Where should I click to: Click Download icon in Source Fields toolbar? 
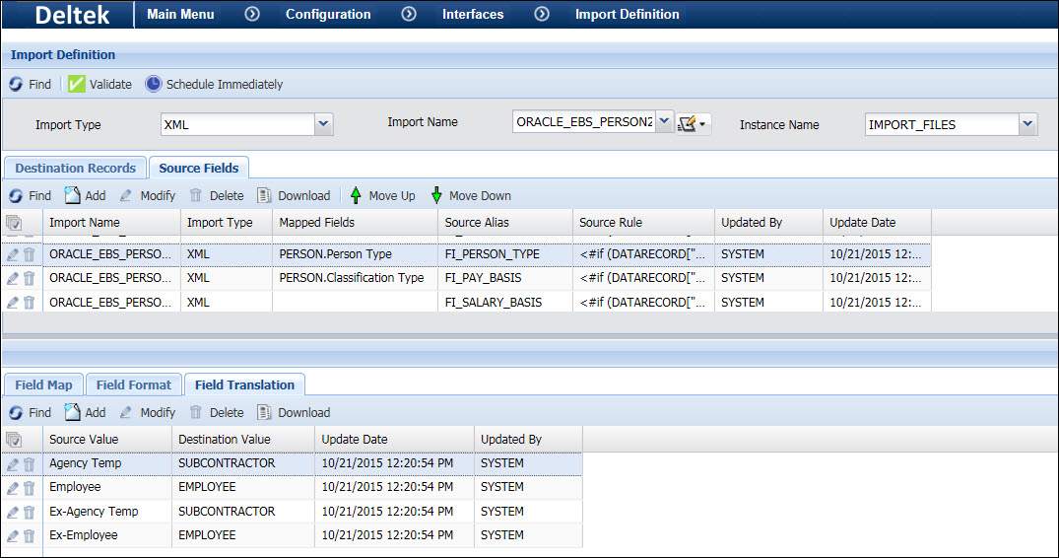[264, 195]
